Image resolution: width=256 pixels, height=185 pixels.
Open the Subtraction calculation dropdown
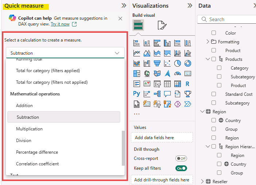pos(65,53)
